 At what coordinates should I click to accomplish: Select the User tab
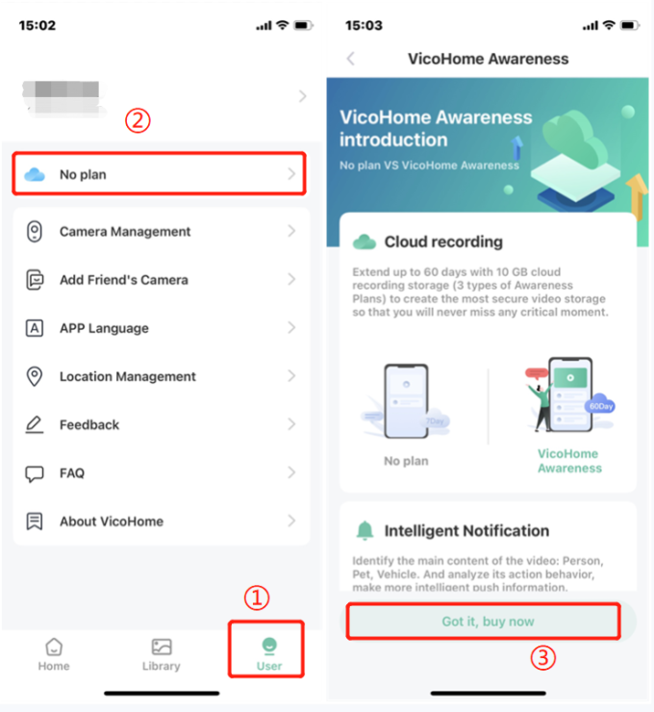point(269,654)
